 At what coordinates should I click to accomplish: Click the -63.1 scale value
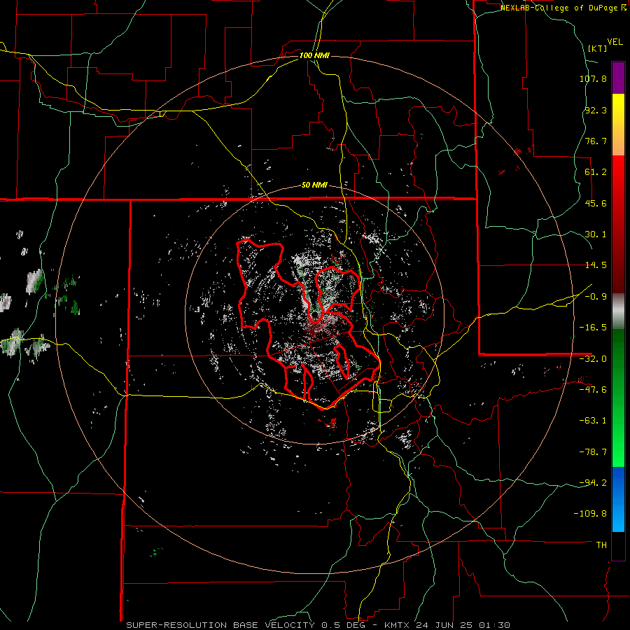click(x=593, y=421)
